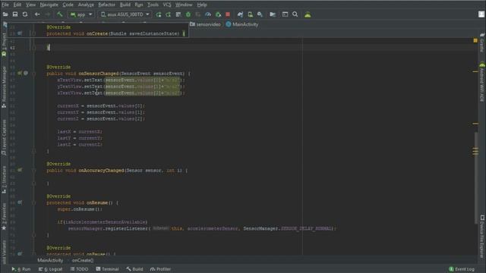The height and width of the screenshot is (273, 486).
Task: Click the Apply Code Changes icon
Action: coord(169,14)
